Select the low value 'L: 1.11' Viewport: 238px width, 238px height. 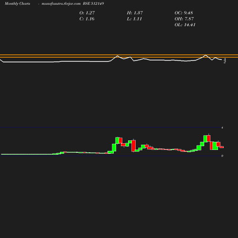pyautogui.click(x=134, y=19)
